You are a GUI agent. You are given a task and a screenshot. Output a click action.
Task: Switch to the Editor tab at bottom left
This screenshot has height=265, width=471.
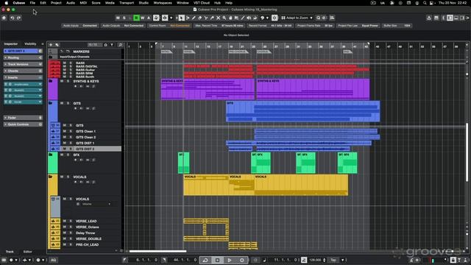click(x=28, y=252)
